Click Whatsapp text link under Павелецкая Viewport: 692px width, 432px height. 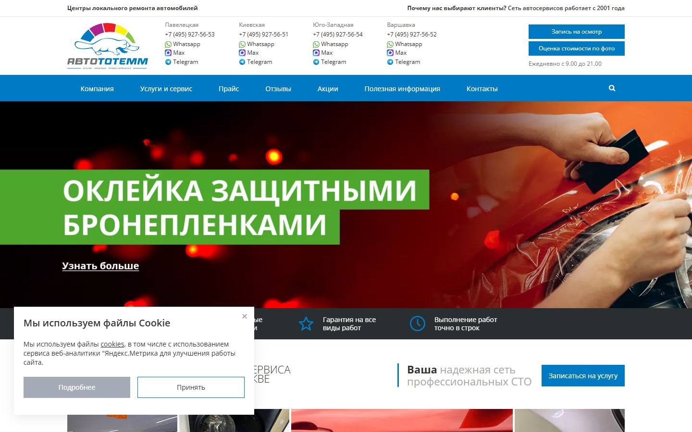click(187, 44)
